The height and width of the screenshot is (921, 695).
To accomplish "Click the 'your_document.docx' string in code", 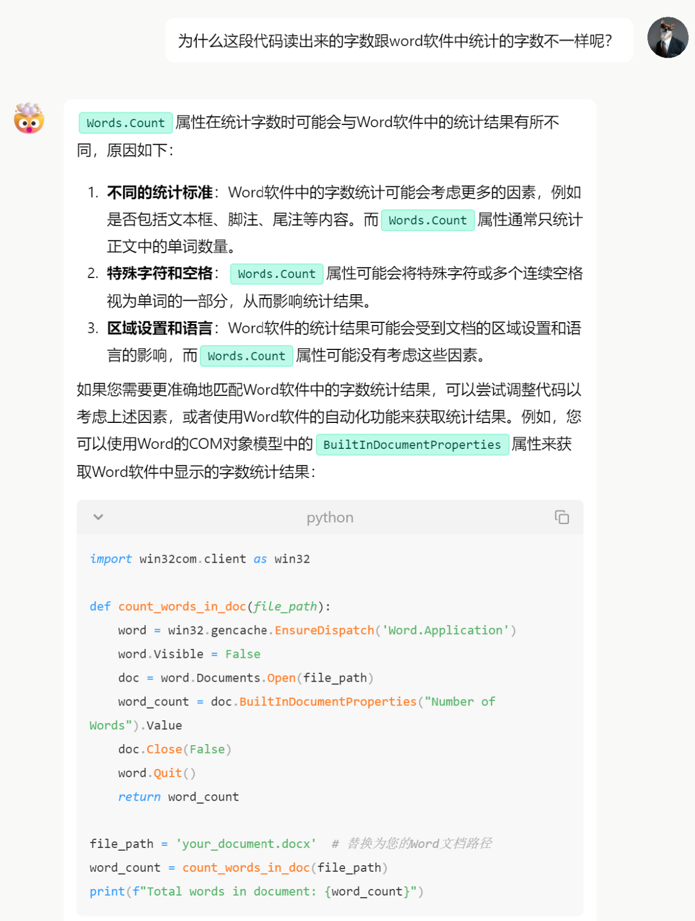I will 246,844.
